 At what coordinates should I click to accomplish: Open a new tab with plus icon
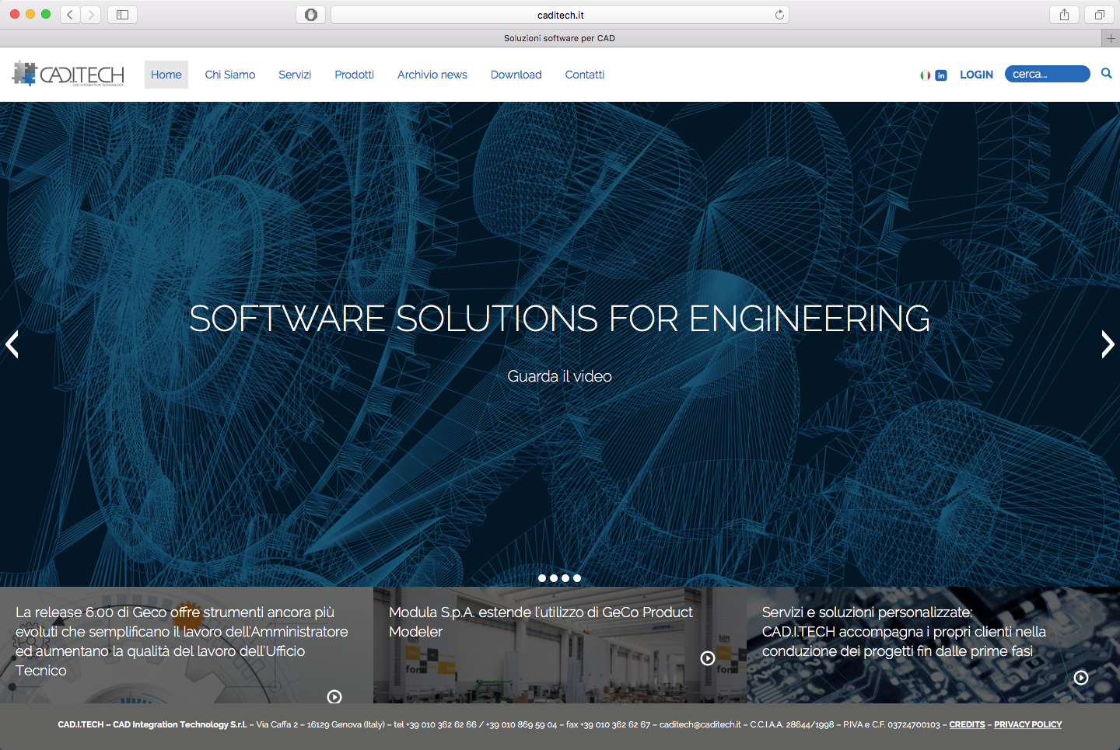tap(1111, 38)
